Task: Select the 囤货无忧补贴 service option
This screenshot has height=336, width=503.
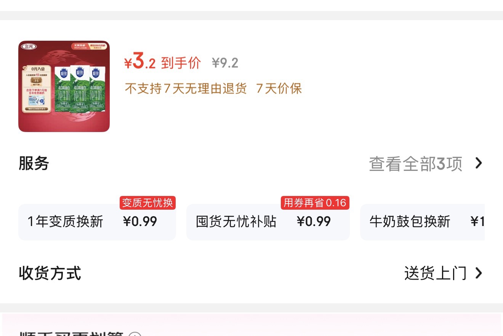Action: pyautogui.click(x=268, y=222)
